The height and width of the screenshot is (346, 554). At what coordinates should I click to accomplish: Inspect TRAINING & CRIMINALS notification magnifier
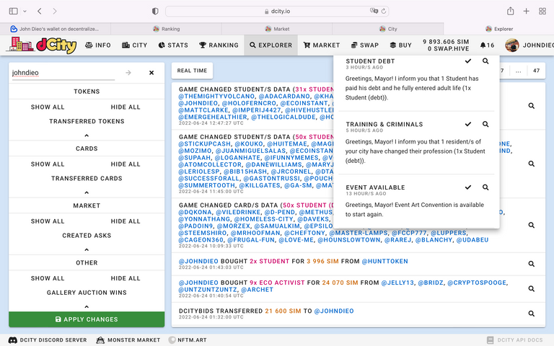485,124
